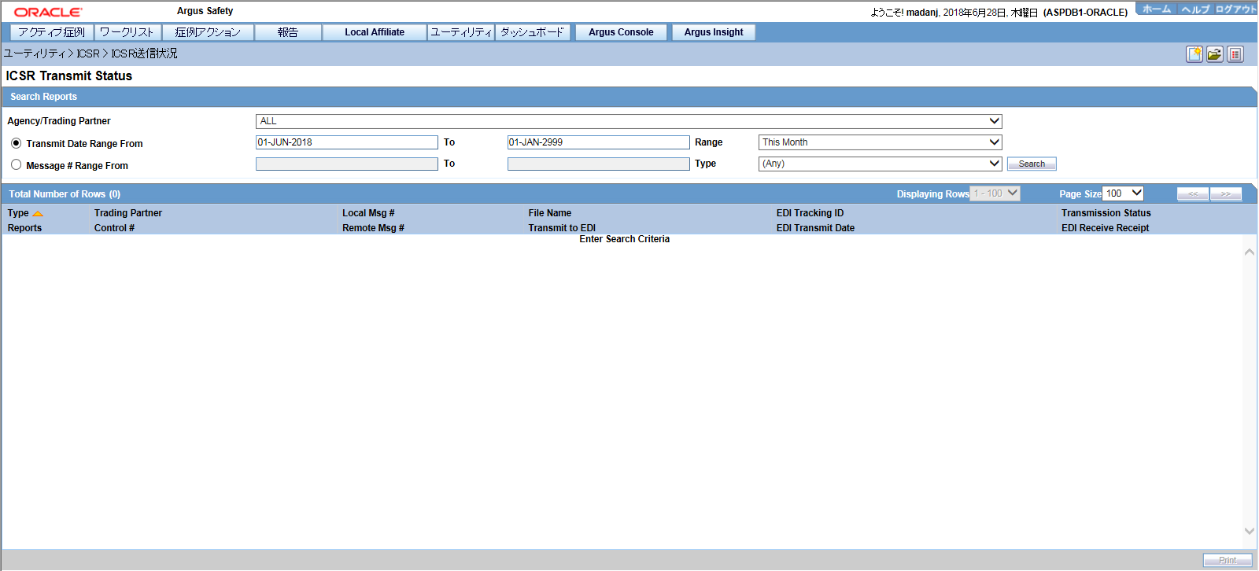1259x571 pixels.
Task: Click the open case folder icon
Action: pos(1215,54)
